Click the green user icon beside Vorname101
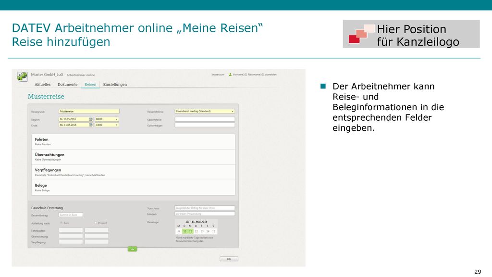The height and width of the screenshot is (277, 492). tap(230, 75)
